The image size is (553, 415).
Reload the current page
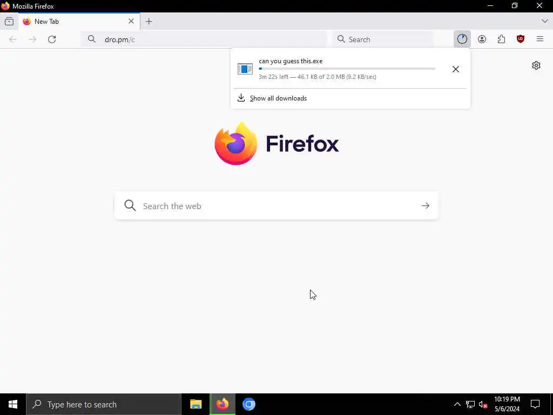[x=52, y=39]
